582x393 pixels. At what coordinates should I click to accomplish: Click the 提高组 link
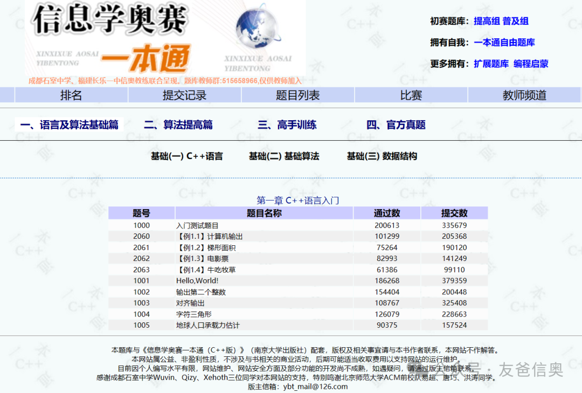487,21
